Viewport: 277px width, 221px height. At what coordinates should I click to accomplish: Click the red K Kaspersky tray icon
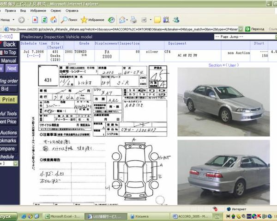tap(259, 216)
